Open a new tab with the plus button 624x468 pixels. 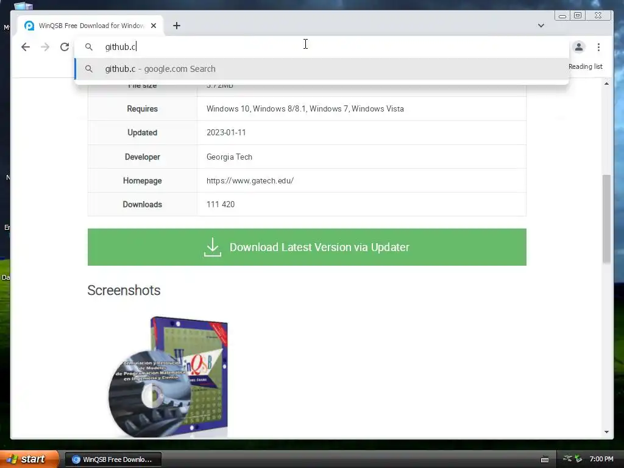[x=177, y=26]
